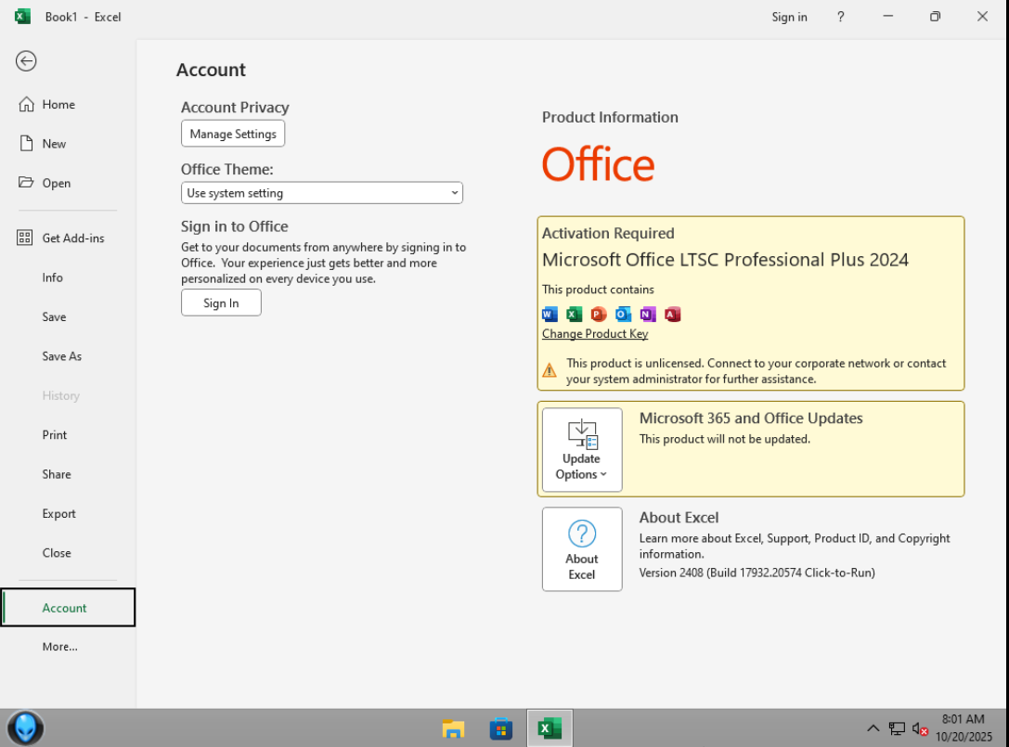Expand the Update Options menu
1009x747 pixels.
point(582,450)
